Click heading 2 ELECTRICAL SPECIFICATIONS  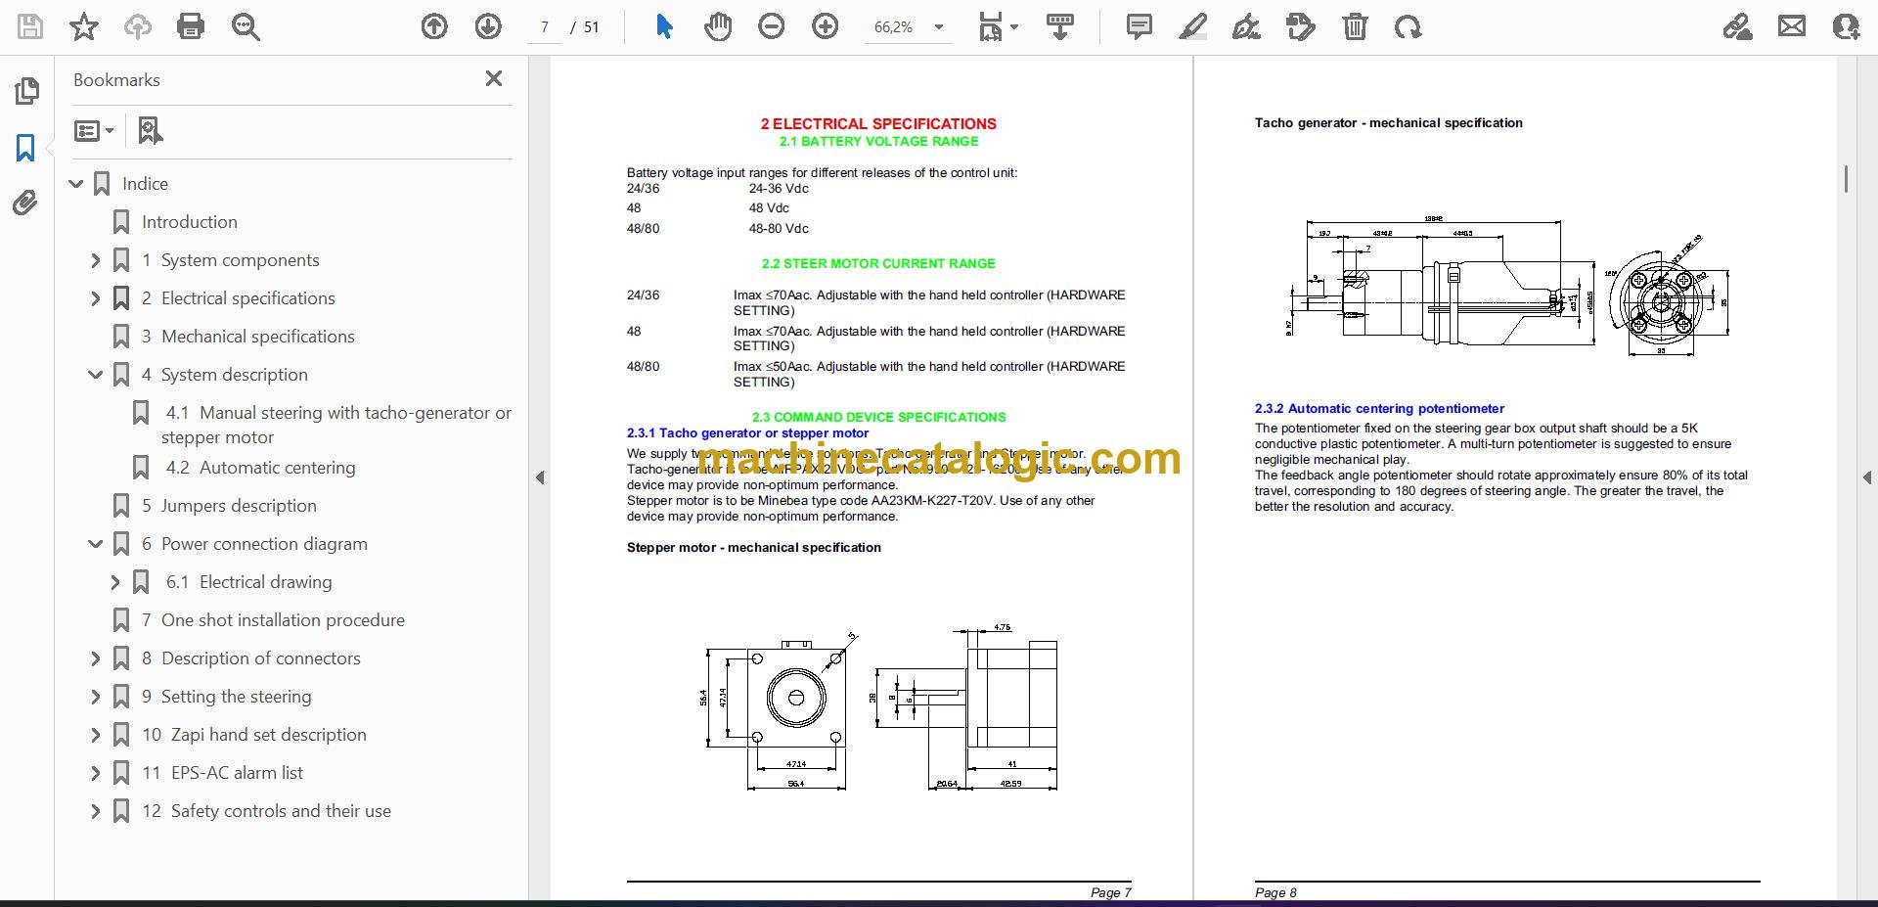(878, 124)
